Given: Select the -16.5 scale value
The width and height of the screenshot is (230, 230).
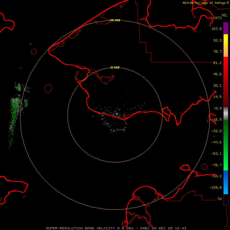Looking at the screenshot, I should (x=216, y=120).
